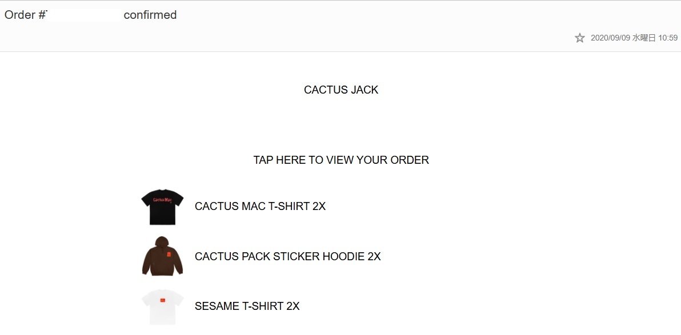Select the CACTUS MAC T-SHIRT 2X item name
Image resolution: width=681 pixels, height=335 pixels.
pos(260,207)
